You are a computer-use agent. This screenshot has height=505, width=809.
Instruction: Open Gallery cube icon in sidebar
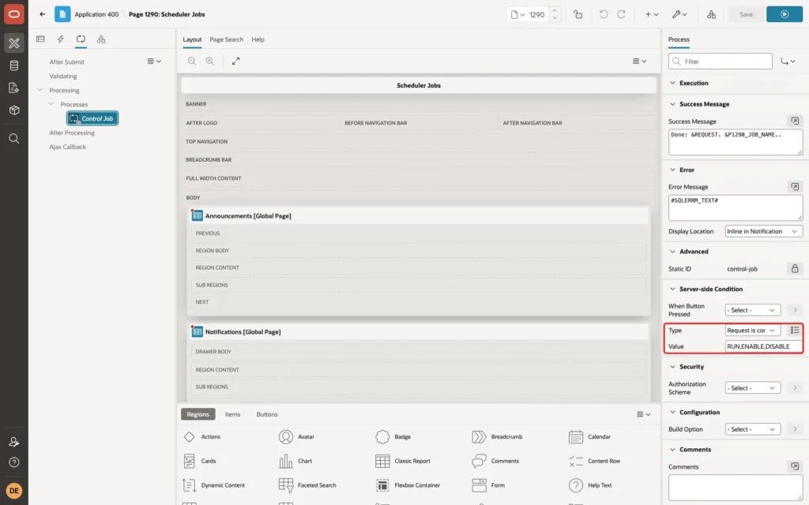coord(14,110)
